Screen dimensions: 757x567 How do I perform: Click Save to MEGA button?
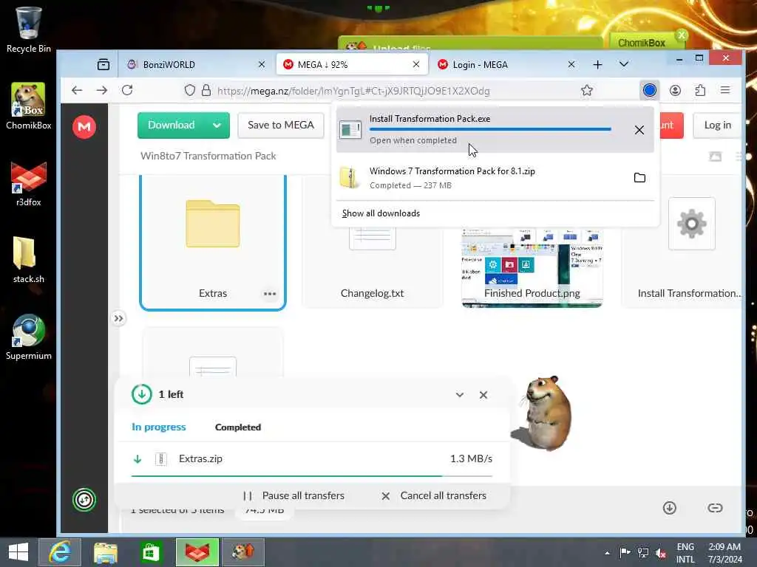point(280,125)
